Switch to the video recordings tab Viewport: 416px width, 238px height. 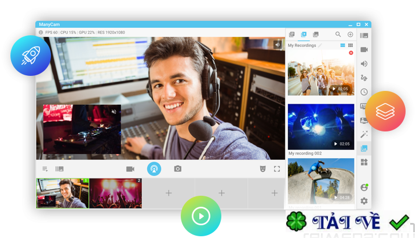coord(304,34)
